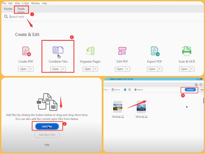Click the Help link below Add Open Files

tap(47, 145)
